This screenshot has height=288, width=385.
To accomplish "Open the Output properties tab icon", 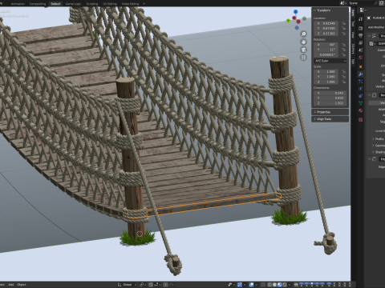I will point(360,35).
